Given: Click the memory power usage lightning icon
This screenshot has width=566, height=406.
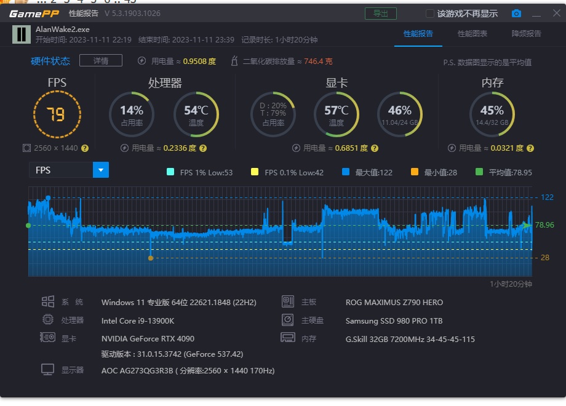Looking at the screenshot, I should pyautogui.click(x=452, y=148).
